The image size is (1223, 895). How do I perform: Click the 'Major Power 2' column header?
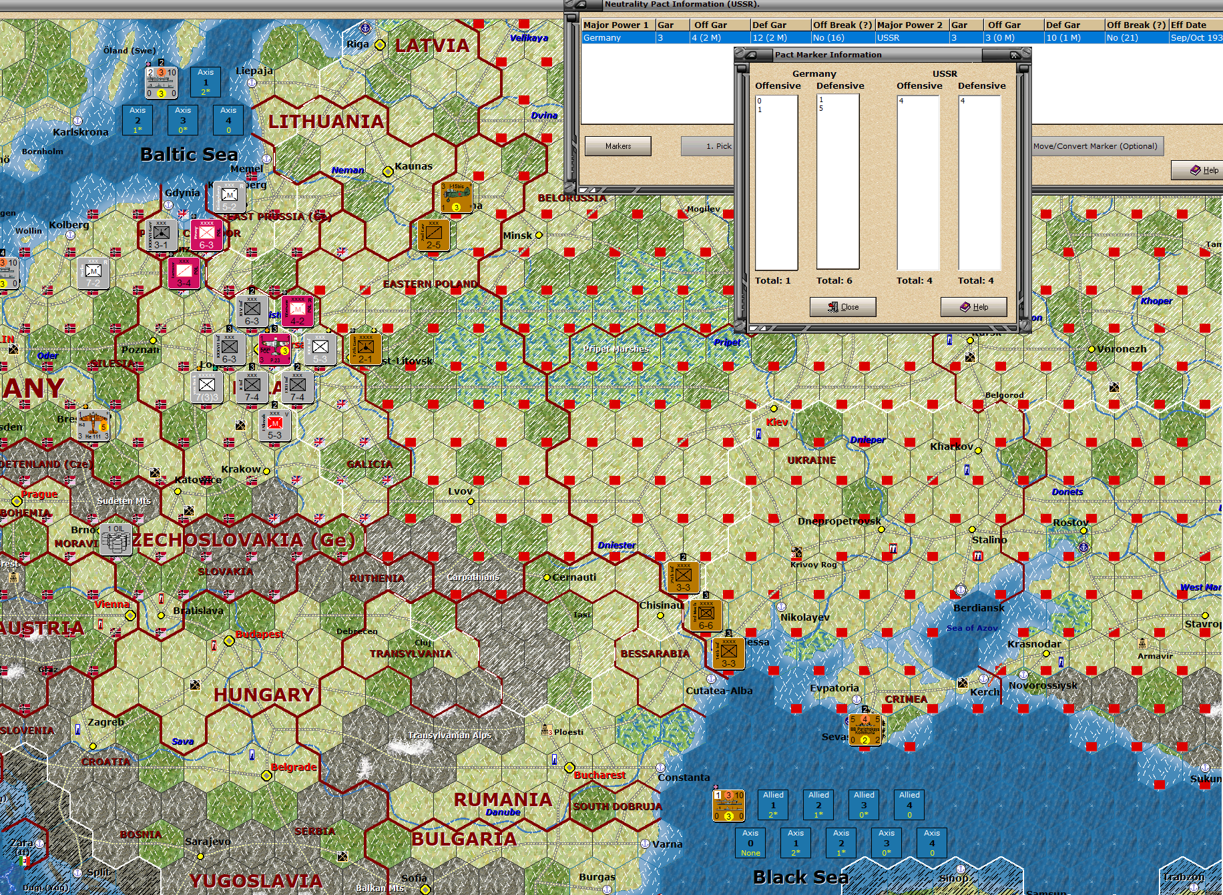(x=912, y=25)
